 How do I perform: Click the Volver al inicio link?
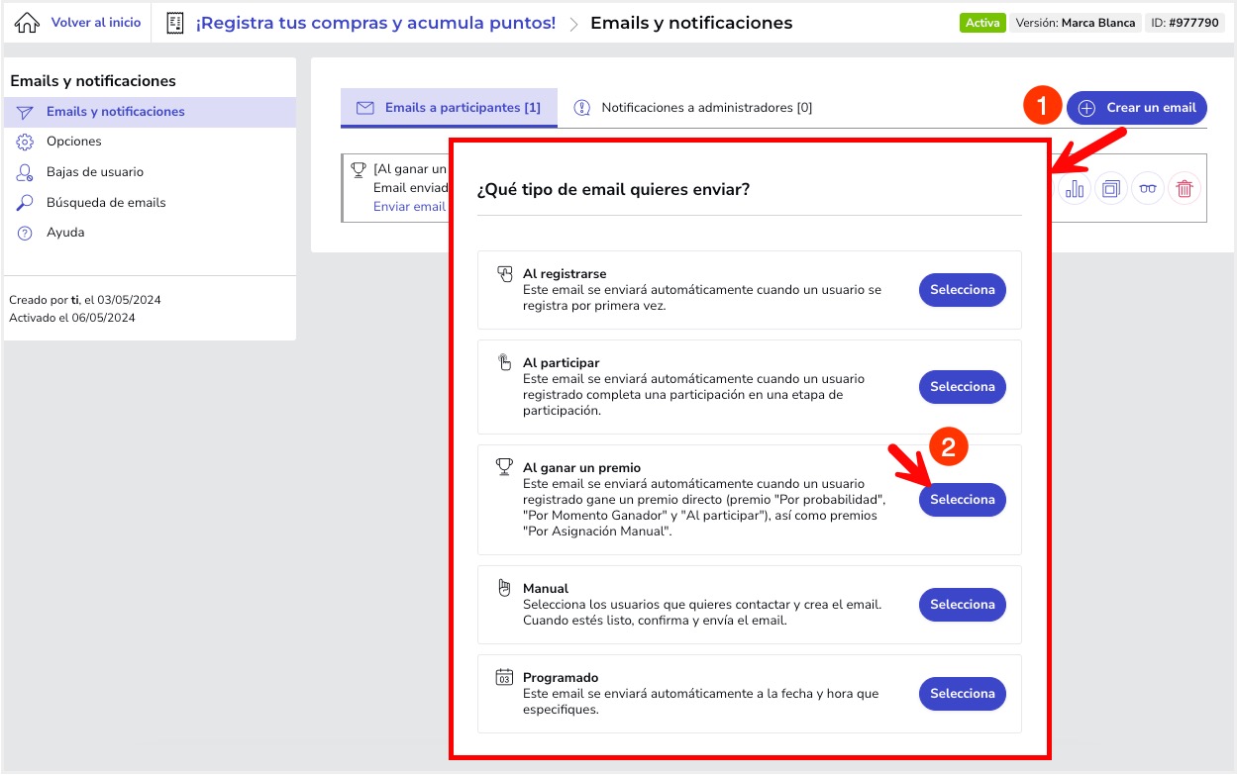(95, 22)
